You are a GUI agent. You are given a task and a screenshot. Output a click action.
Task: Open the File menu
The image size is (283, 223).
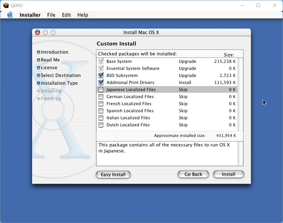coord(51,15)
